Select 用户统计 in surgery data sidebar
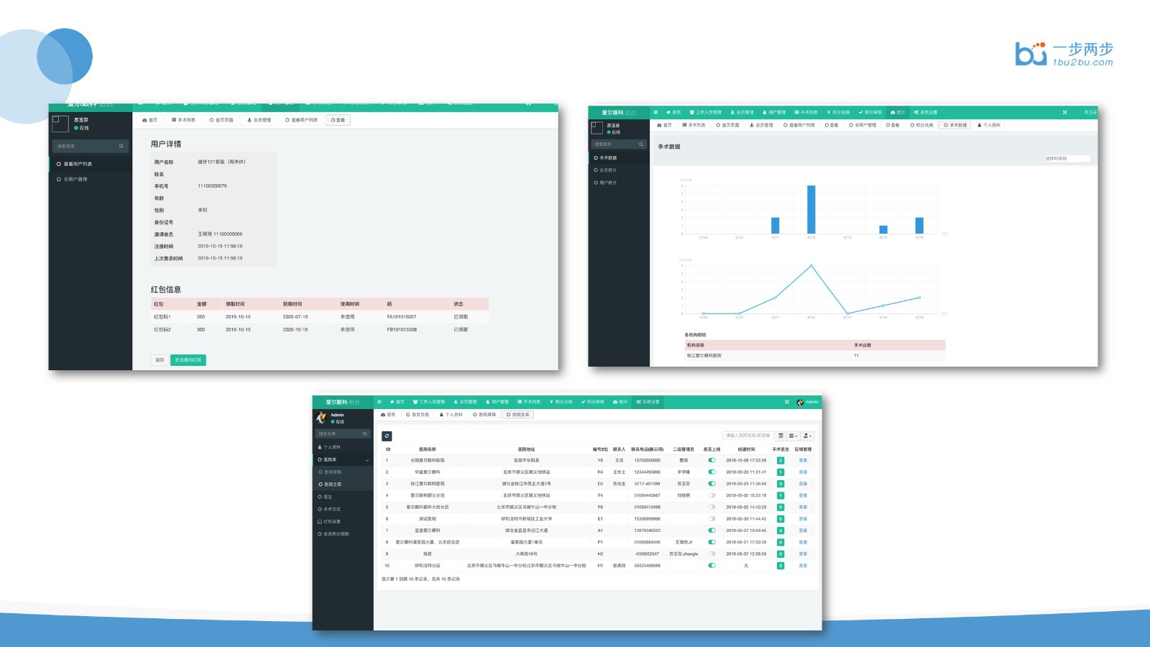This screenshot has width=1150, height=647. [x=619, y=183]
